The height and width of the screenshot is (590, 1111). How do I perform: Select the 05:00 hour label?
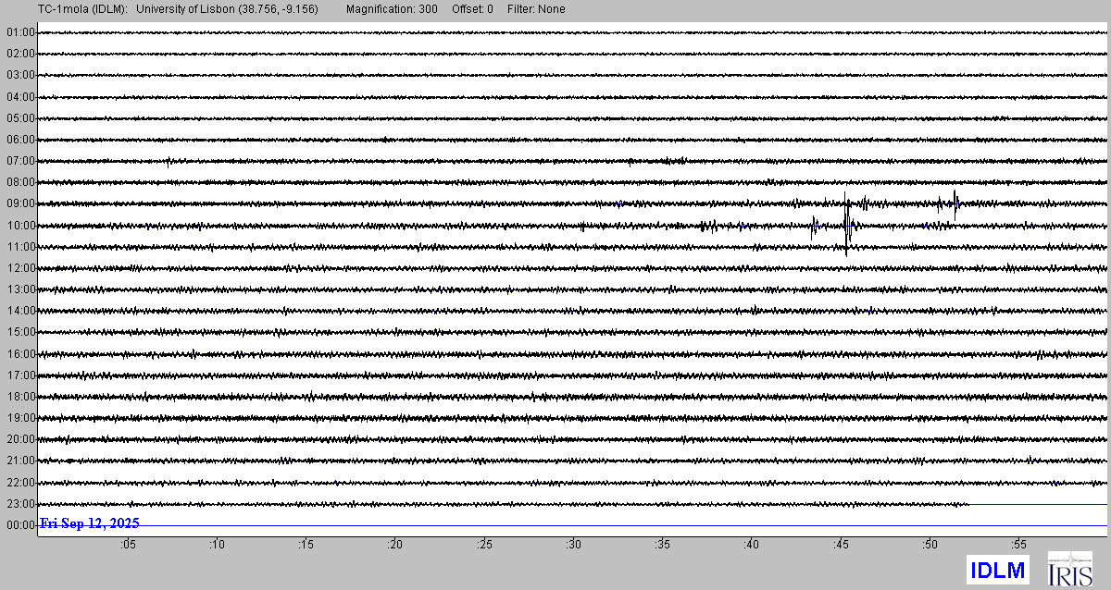click(x=19, y=118)
